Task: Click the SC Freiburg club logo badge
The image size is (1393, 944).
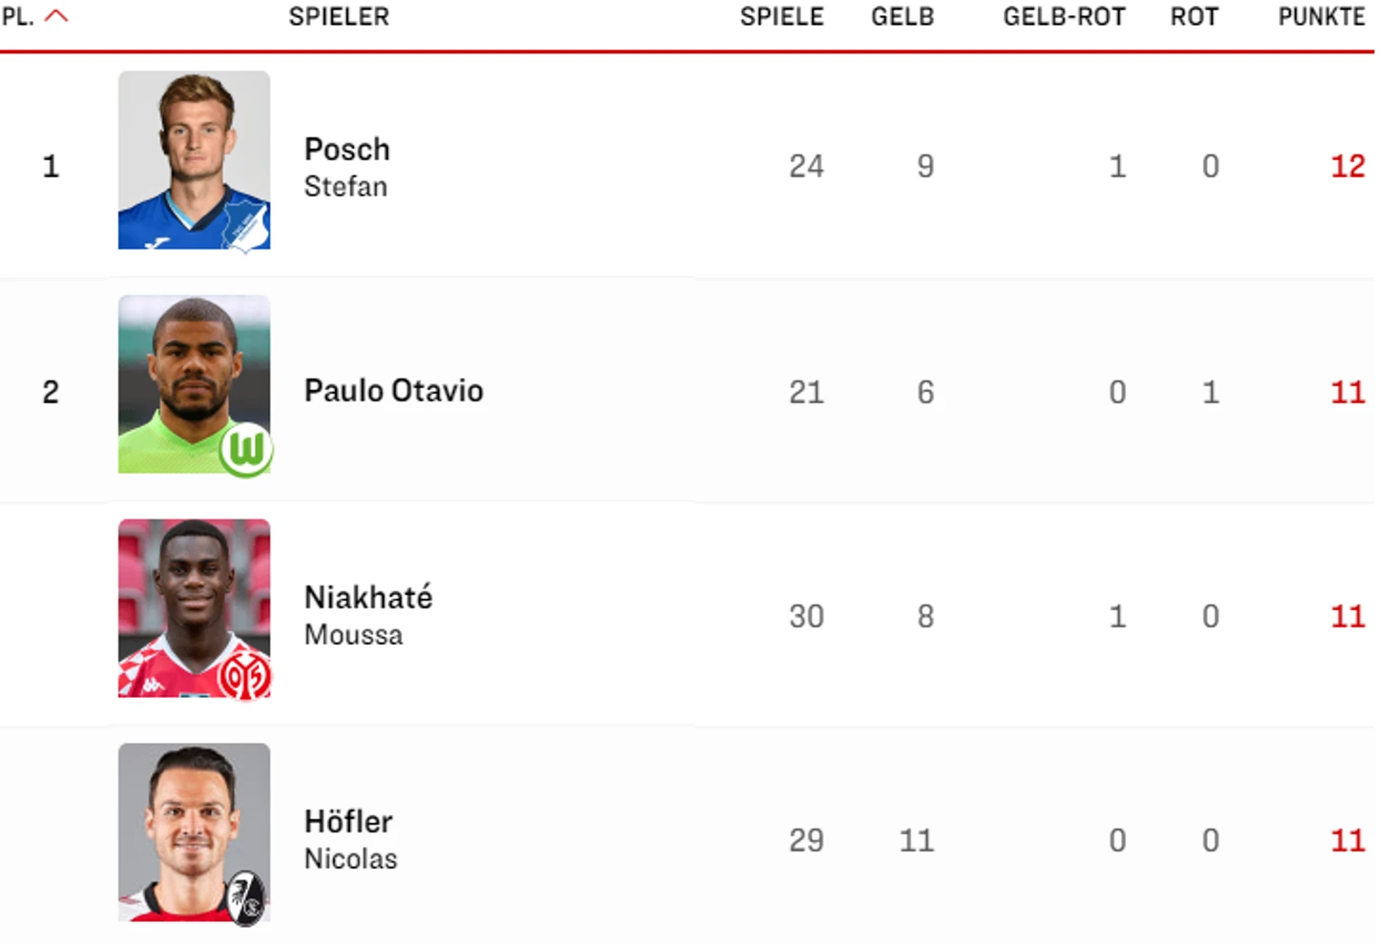Action: [246, 897]
